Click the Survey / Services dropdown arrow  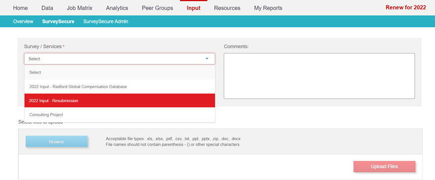pyautogui.click(x=207, y=59)
